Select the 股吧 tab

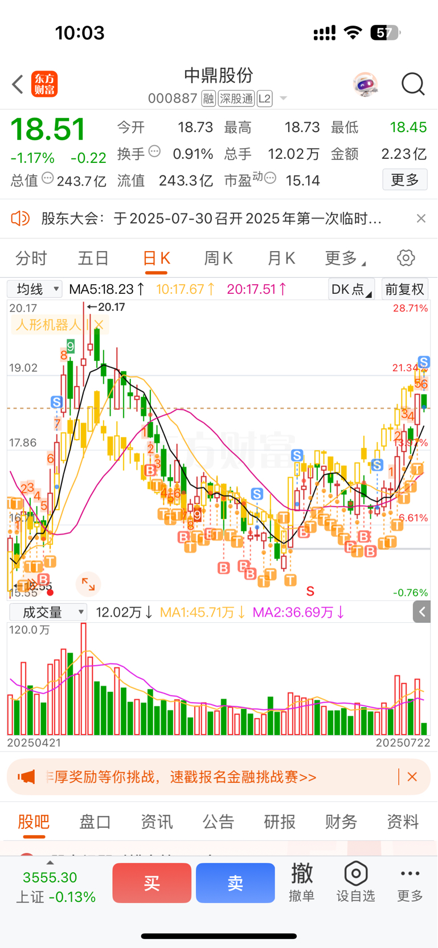34,822
